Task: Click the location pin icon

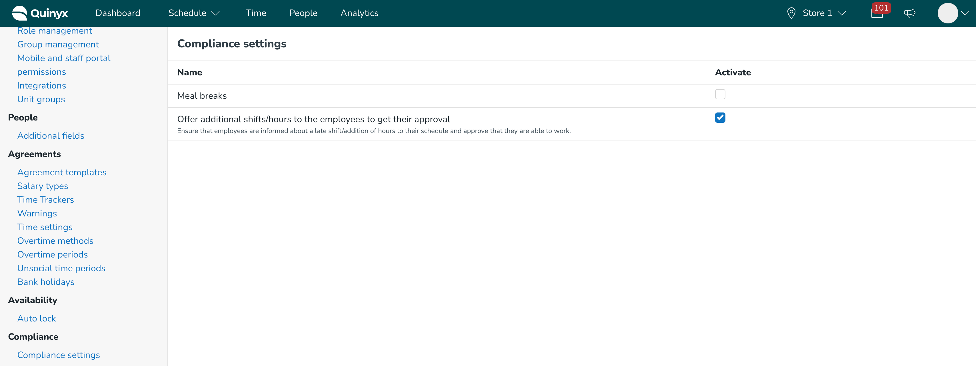Action: 791,13
